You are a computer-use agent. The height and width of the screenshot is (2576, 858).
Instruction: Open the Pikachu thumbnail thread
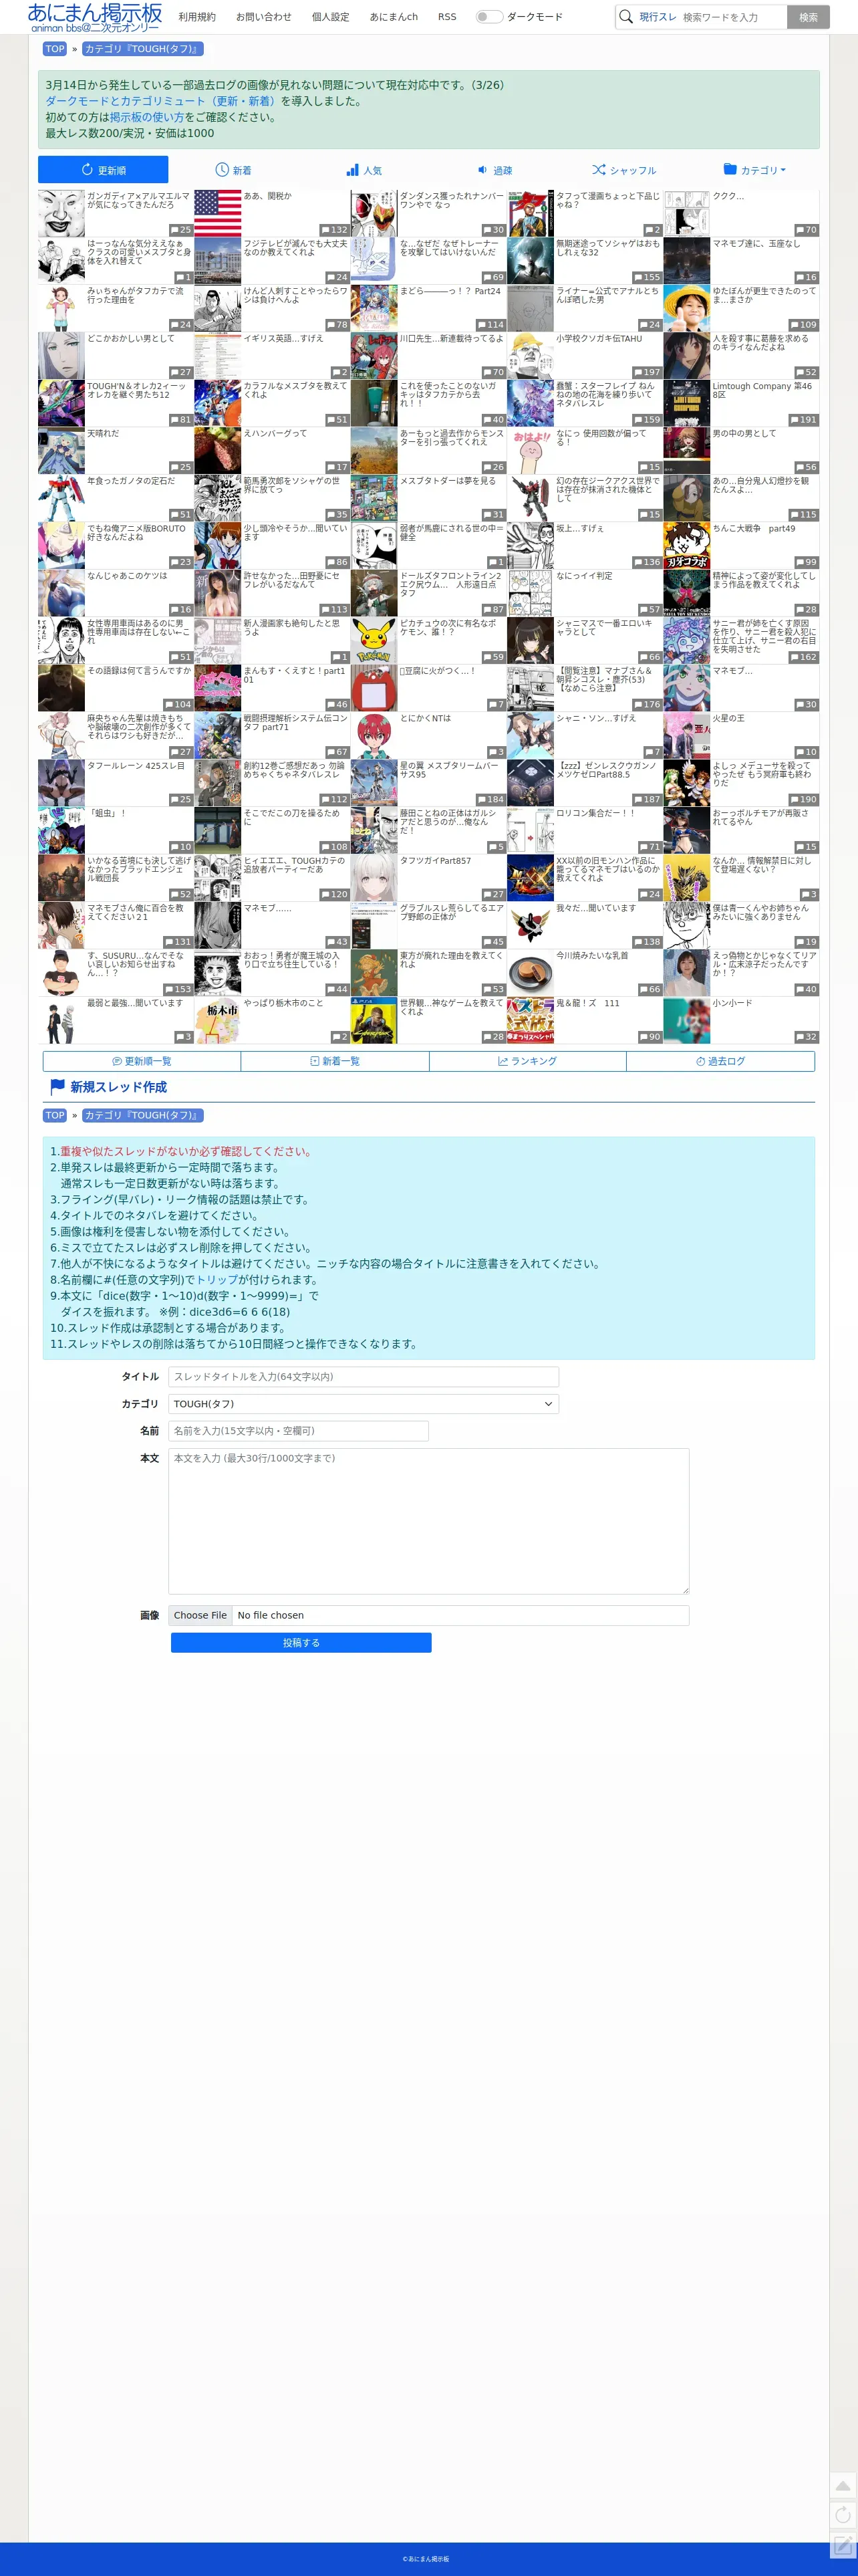coord(374,640)
